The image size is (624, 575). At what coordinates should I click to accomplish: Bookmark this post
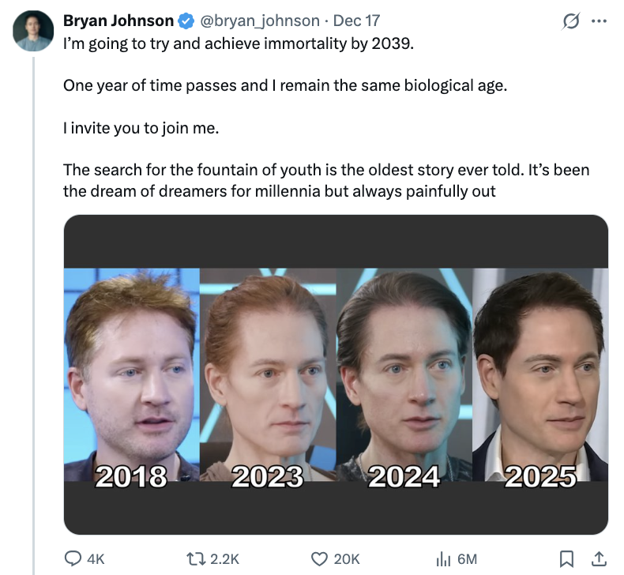pyautogui.click(x=566, y=558)
